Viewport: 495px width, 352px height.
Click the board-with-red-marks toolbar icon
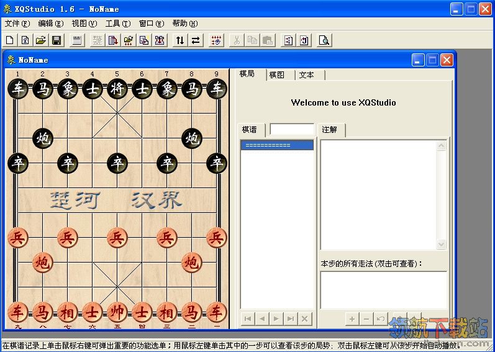pyautogui.click(x=160, y=40)
